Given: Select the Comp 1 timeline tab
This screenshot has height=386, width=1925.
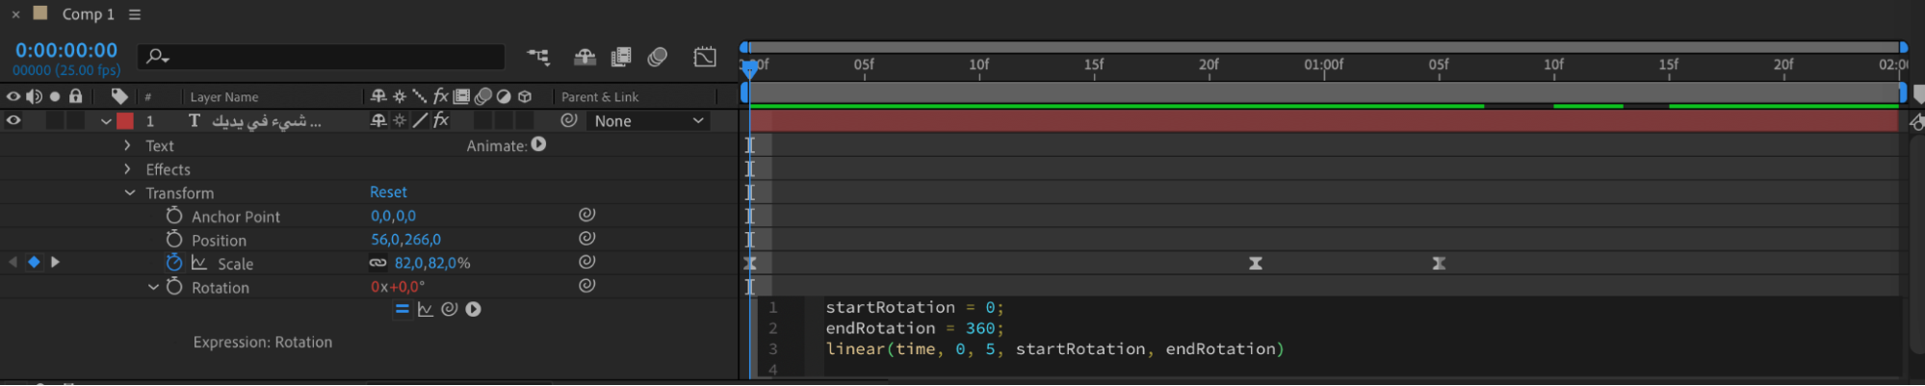Looking at the screenshot, I should (x=88, y=14).
